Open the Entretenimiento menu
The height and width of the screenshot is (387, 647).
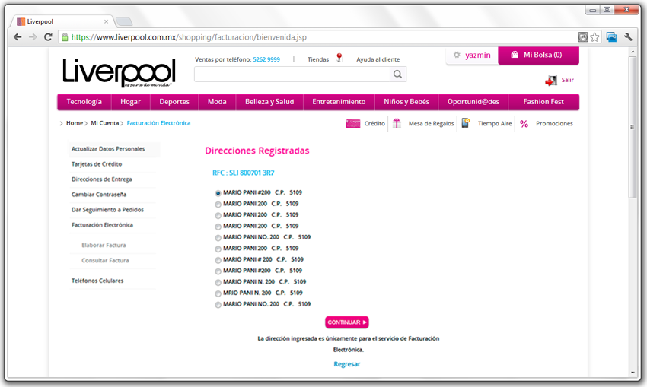click(339, 102)
